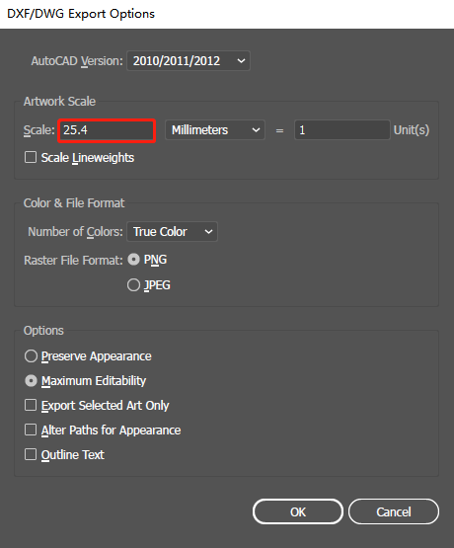
Task: Click the chevron arrow beside Millimeters
Action: click(x=256, y=130)
